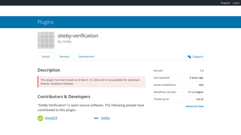
Task: Open the Details tab
Action: click(46, 57)
